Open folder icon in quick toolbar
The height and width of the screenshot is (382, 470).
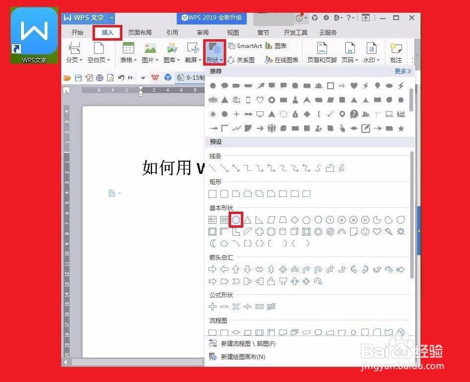point(67,78)
